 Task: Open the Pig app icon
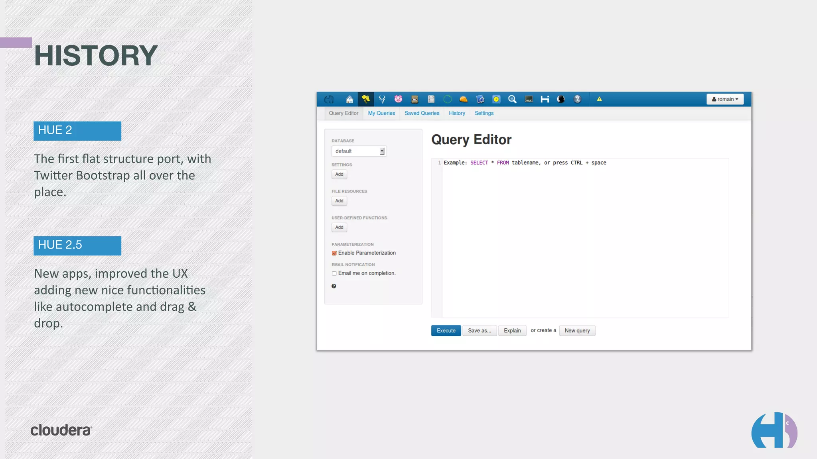[x=398, y=99]
